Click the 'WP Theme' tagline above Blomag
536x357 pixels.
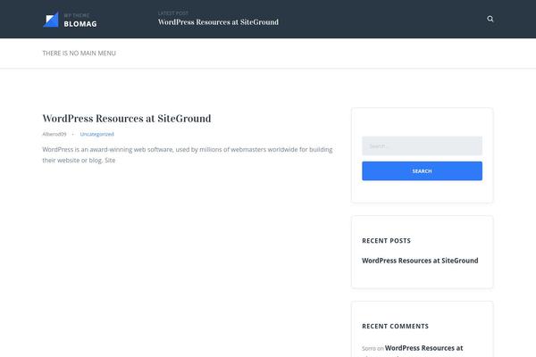(x=77, y=15)
